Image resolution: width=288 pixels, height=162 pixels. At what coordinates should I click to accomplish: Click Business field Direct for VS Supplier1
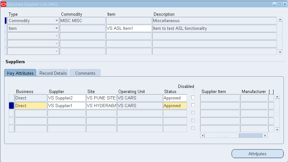pyautogui.click(x=31, y=106)
